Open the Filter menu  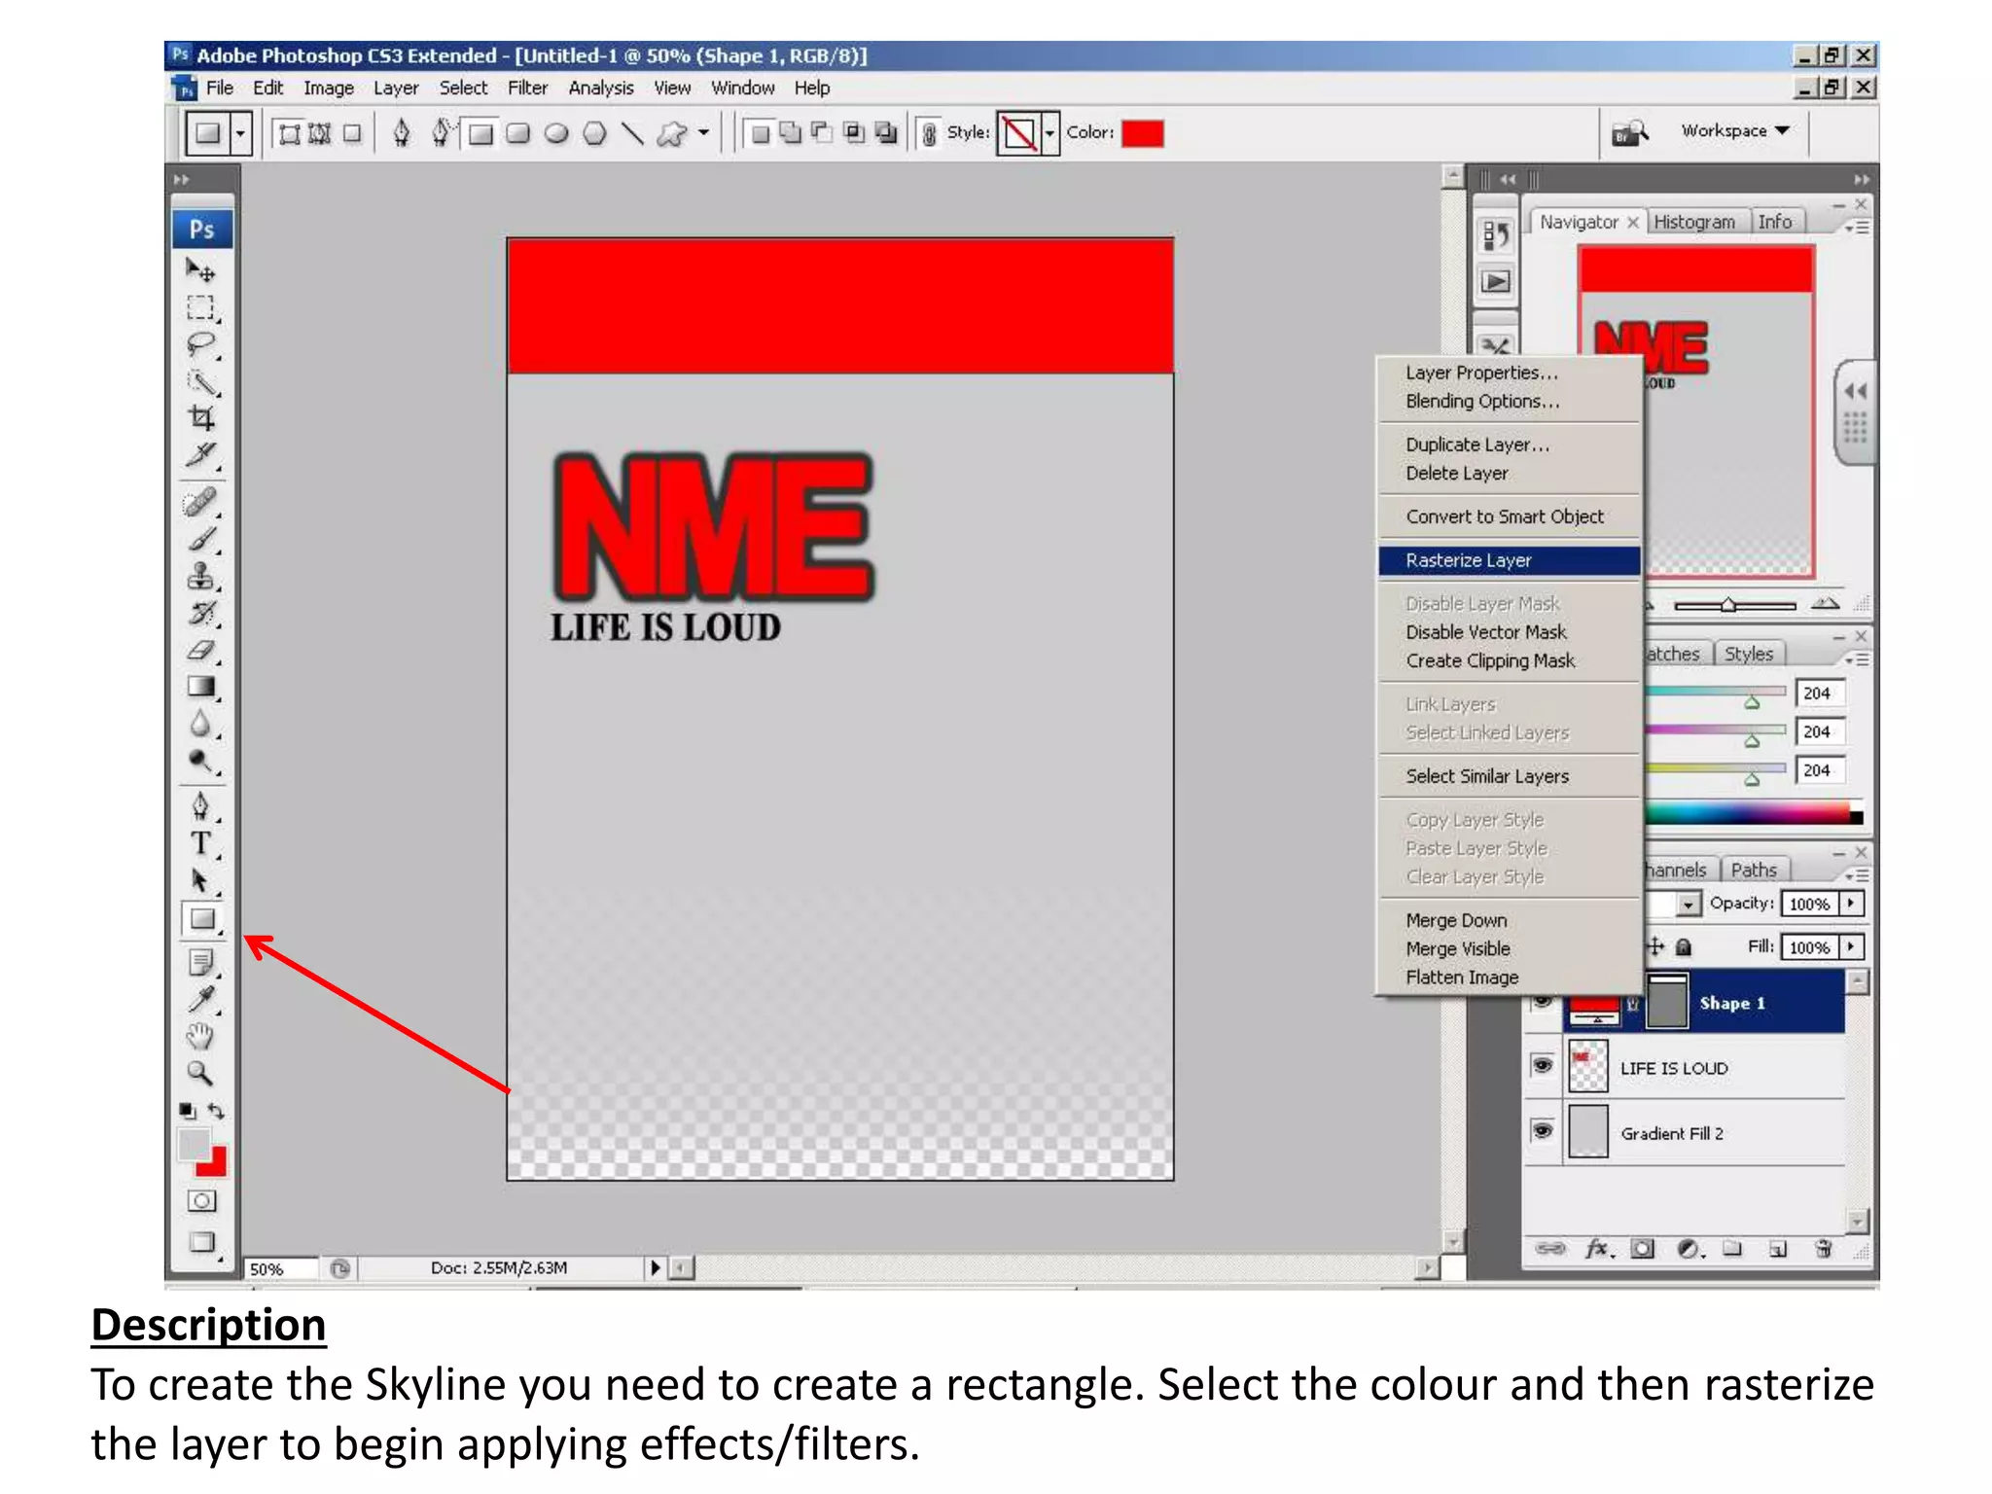click(527, 89)
